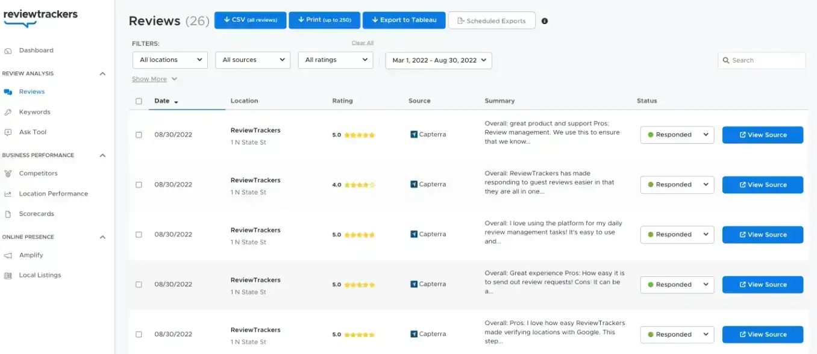View Source of the 'love using the platform' review

click(763, 235)
